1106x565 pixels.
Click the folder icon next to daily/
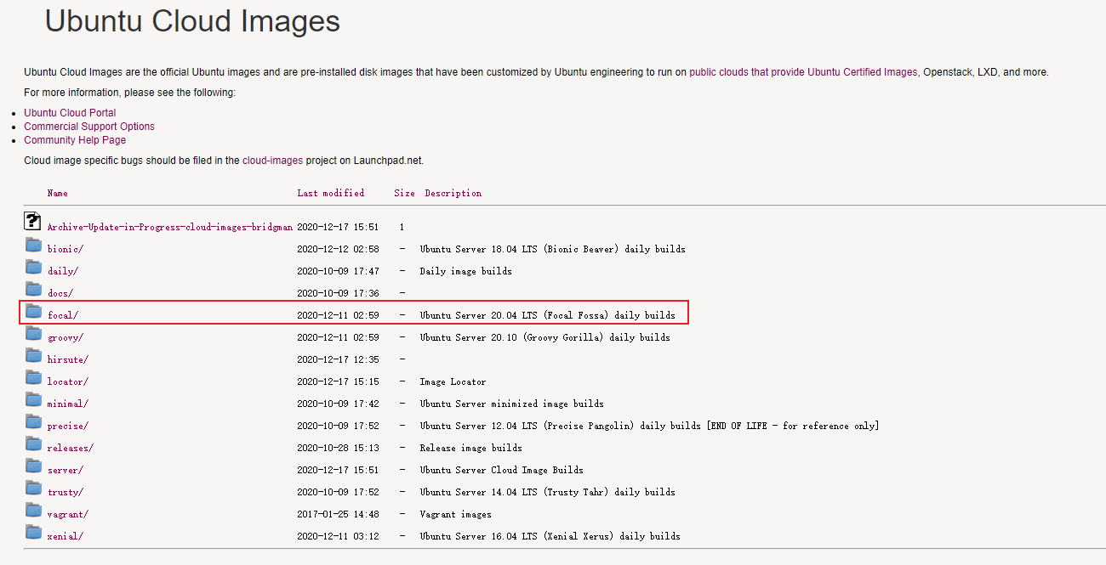coord(33,268)
